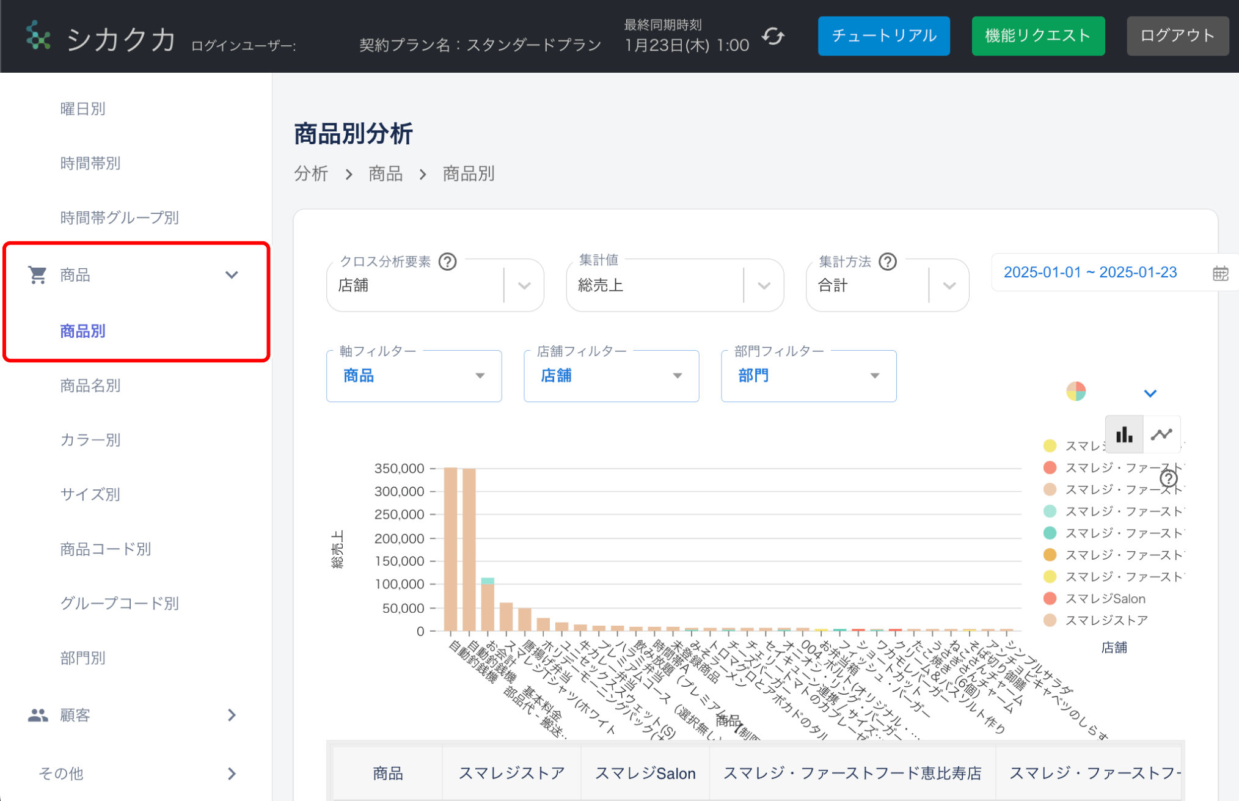Select 商品名別 in sidebar
Viewport: 1239px width, 801px height.
(x=90, y=386)
